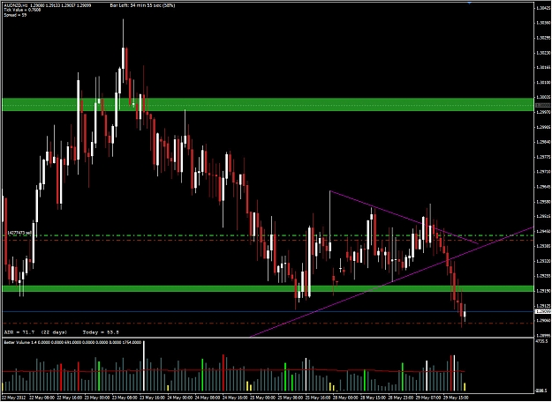This screenshot has width=552, height=402.
Task: Click the '22 May 16:00' time axis label
Action: [70, 398]
